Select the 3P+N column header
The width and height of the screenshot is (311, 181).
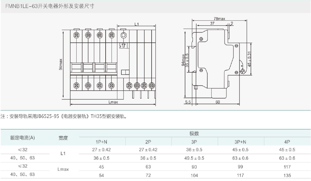240,142
